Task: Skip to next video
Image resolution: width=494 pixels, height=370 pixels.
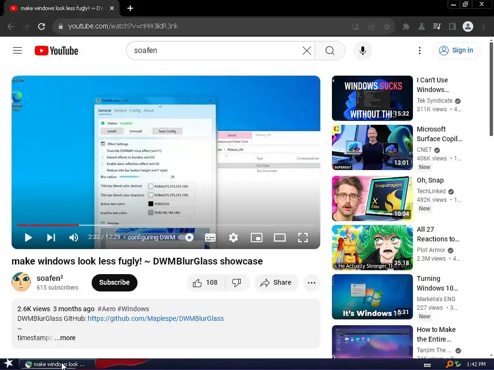Action: 51,238
